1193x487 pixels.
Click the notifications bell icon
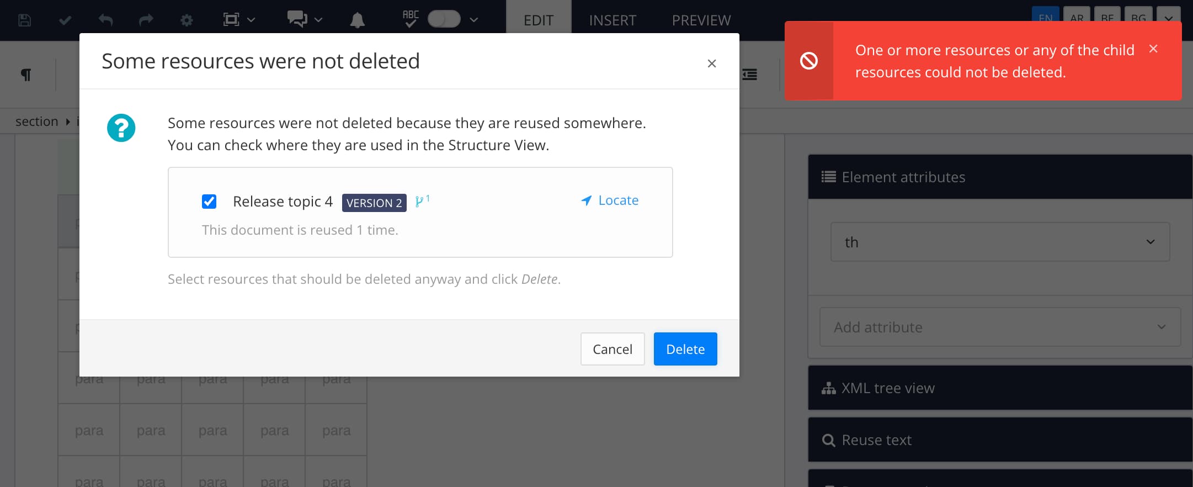357,20
